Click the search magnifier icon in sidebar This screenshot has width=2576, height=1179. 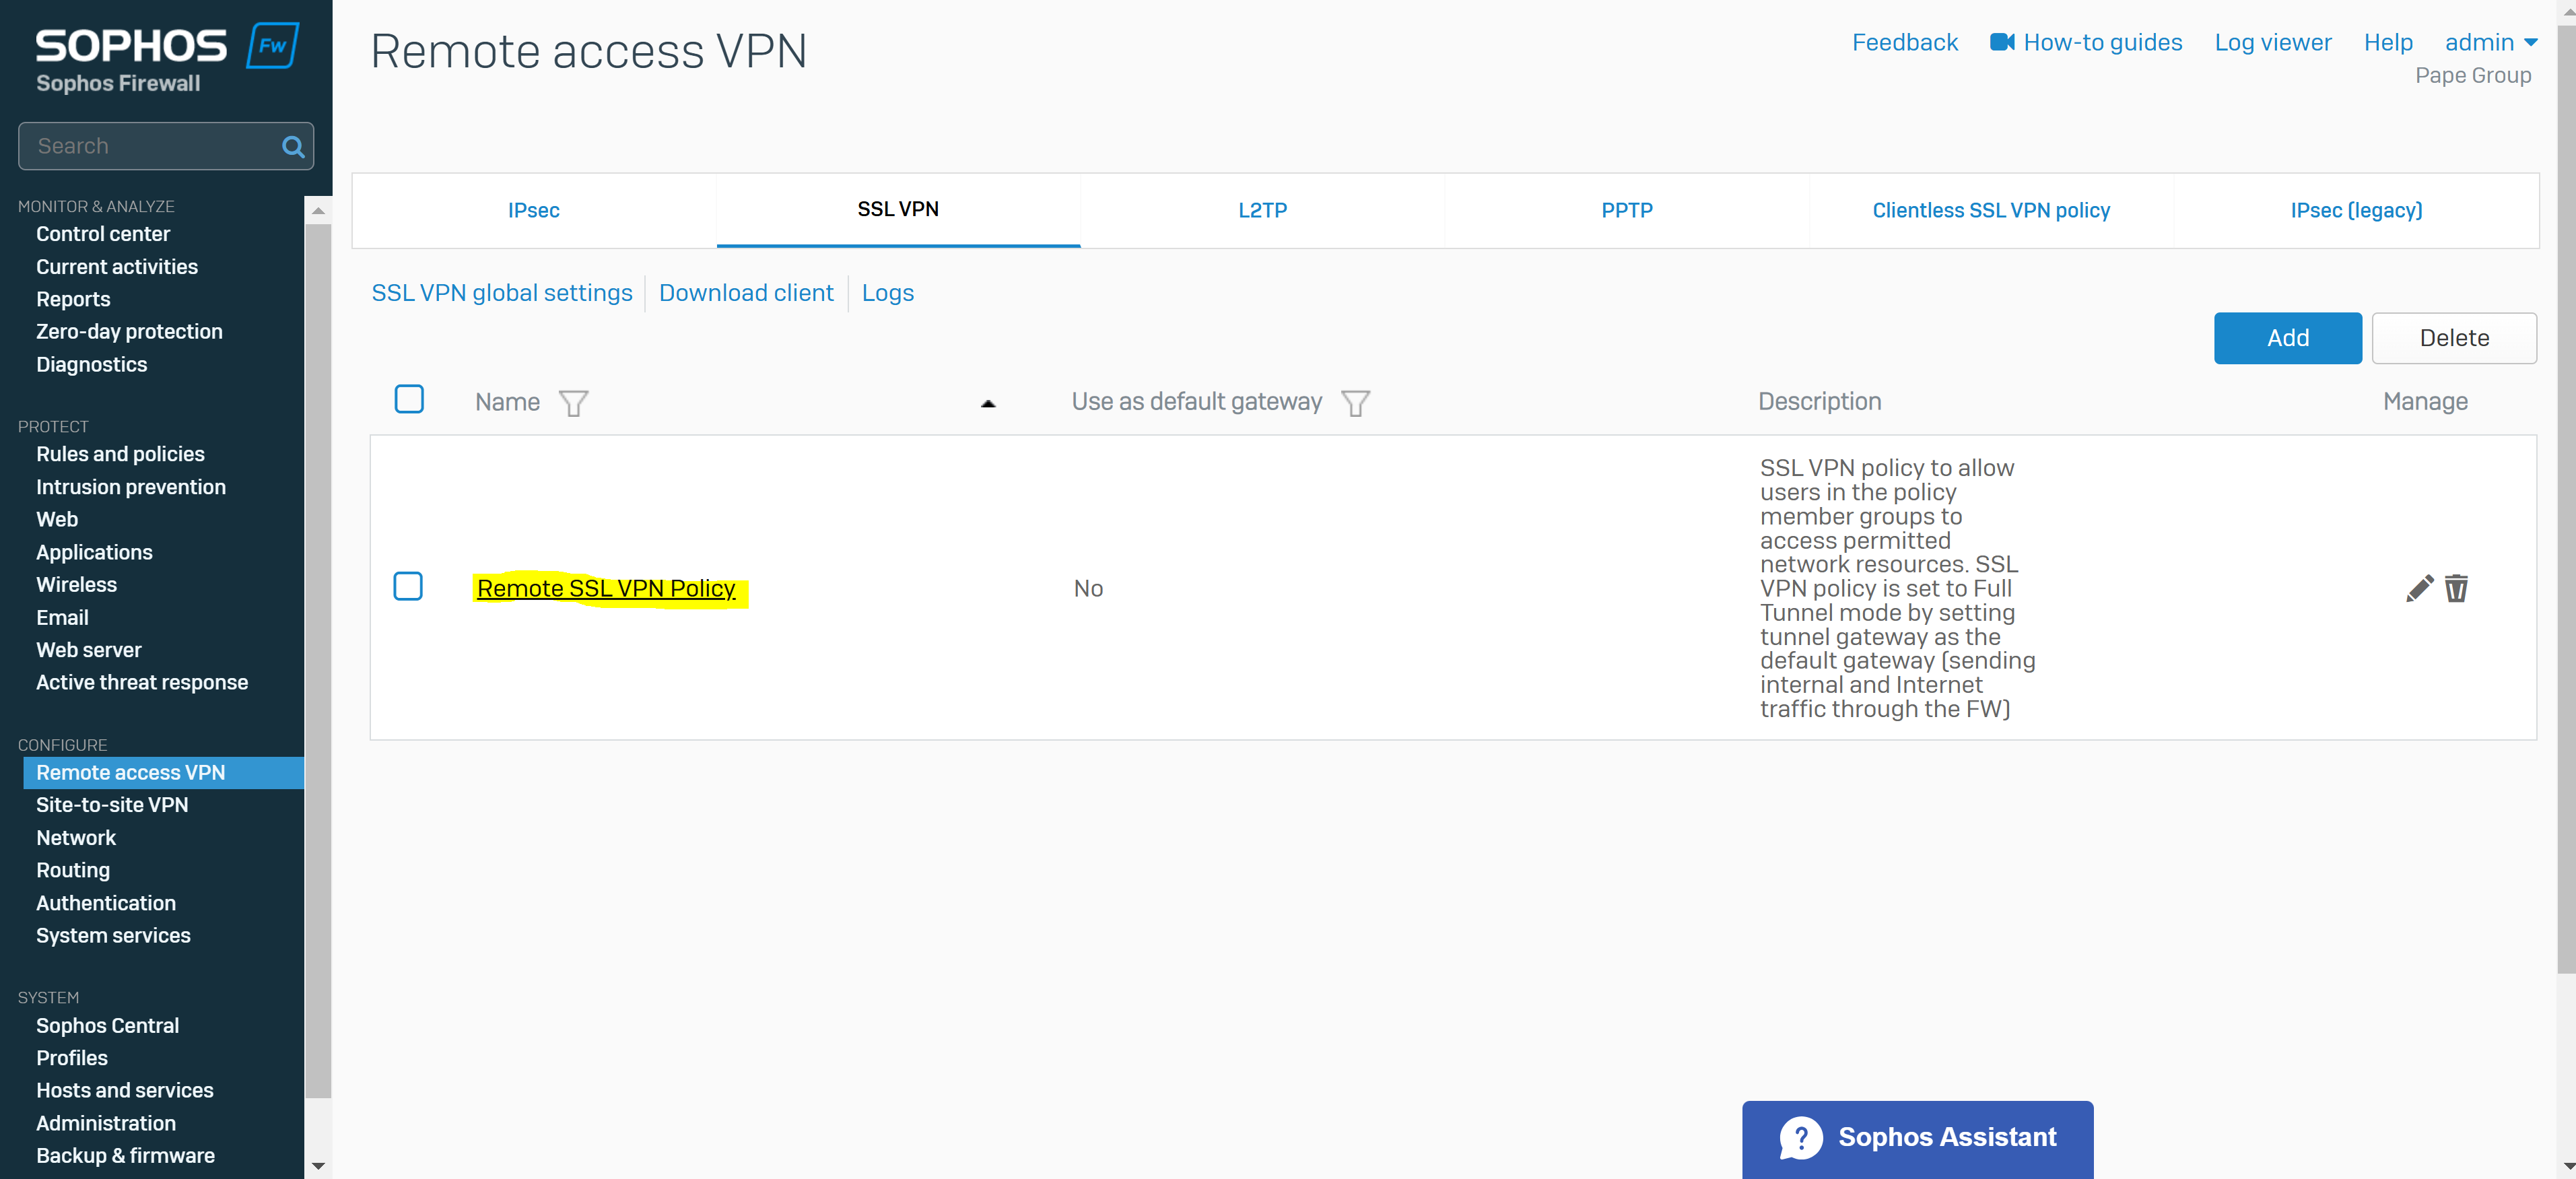293,147
